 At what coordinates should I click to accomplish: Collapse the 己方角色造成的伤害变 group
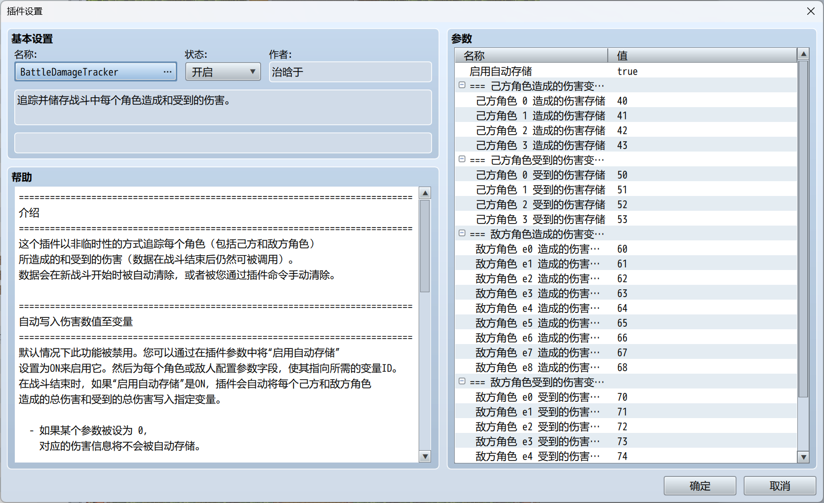[462, 85]
